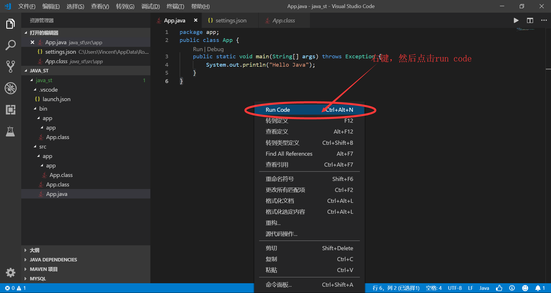Screen dimensions: 551x293
Task: Split the editor with the toolbar icon
Action: point(530,20)
